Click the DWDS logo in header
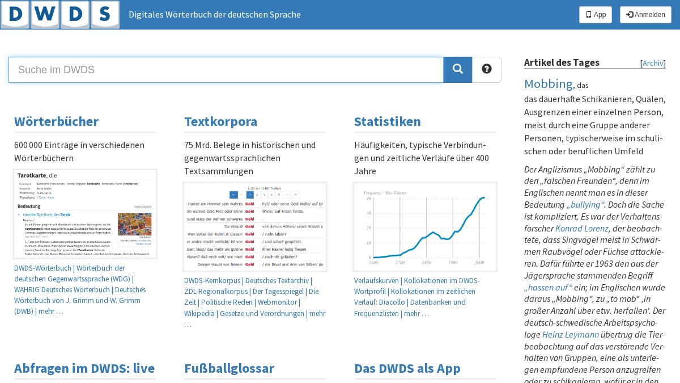 [x=60, y=15]
